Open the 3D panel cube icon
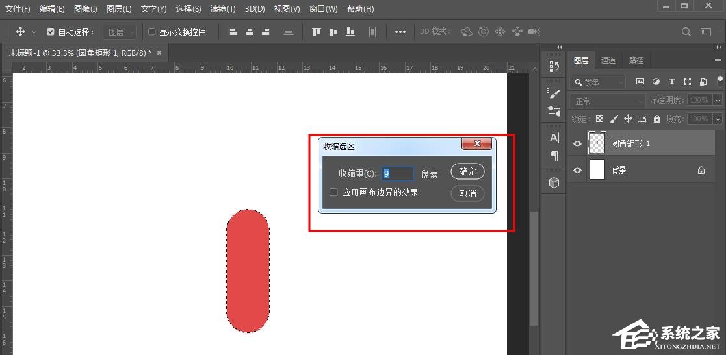This screenshot has width=726, height=355. 554,183
